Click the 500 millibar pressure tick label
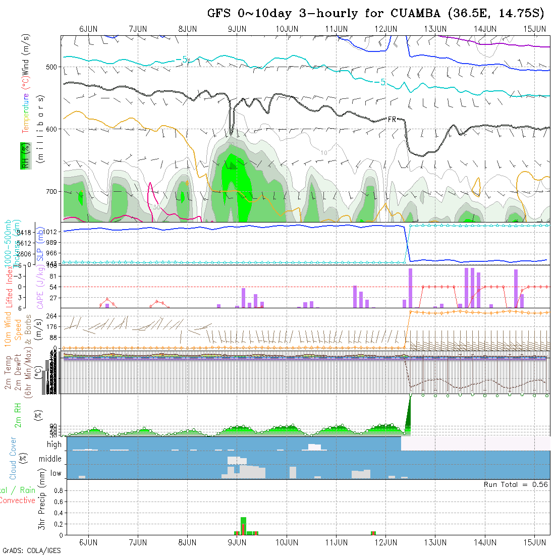This screenshot has width=555, height=555. [x=52, y=67]
